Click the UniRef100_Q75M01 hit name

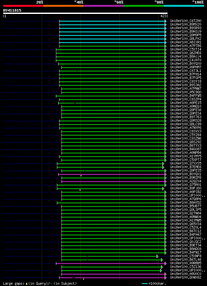tap(186, 185)
